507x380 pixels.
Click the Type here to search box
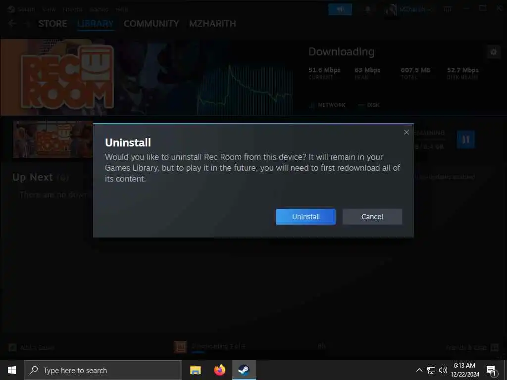[103, 370]
